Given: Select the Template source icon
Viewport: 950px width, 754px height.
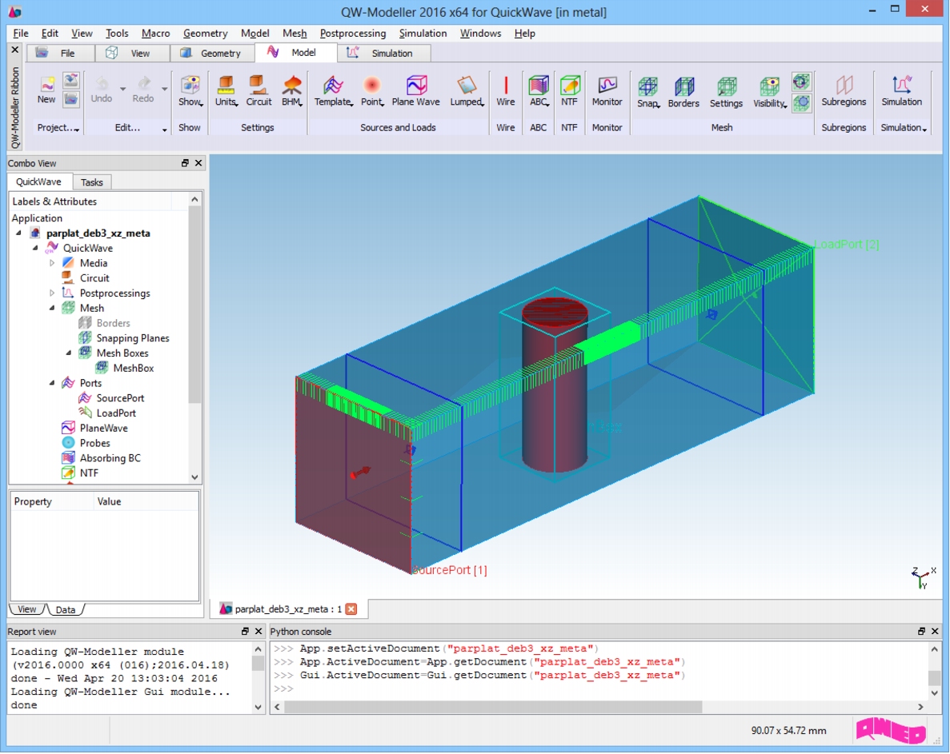Looking at the screenshot, I should (333, 86).
